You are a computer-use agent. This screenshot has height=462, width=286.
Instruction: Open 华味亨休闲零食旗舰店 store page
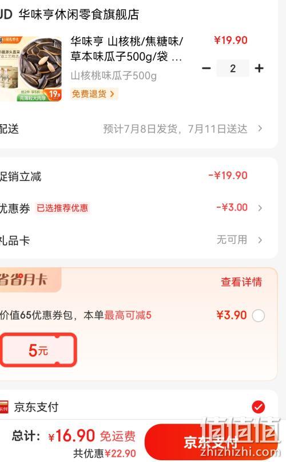[79, 14]
